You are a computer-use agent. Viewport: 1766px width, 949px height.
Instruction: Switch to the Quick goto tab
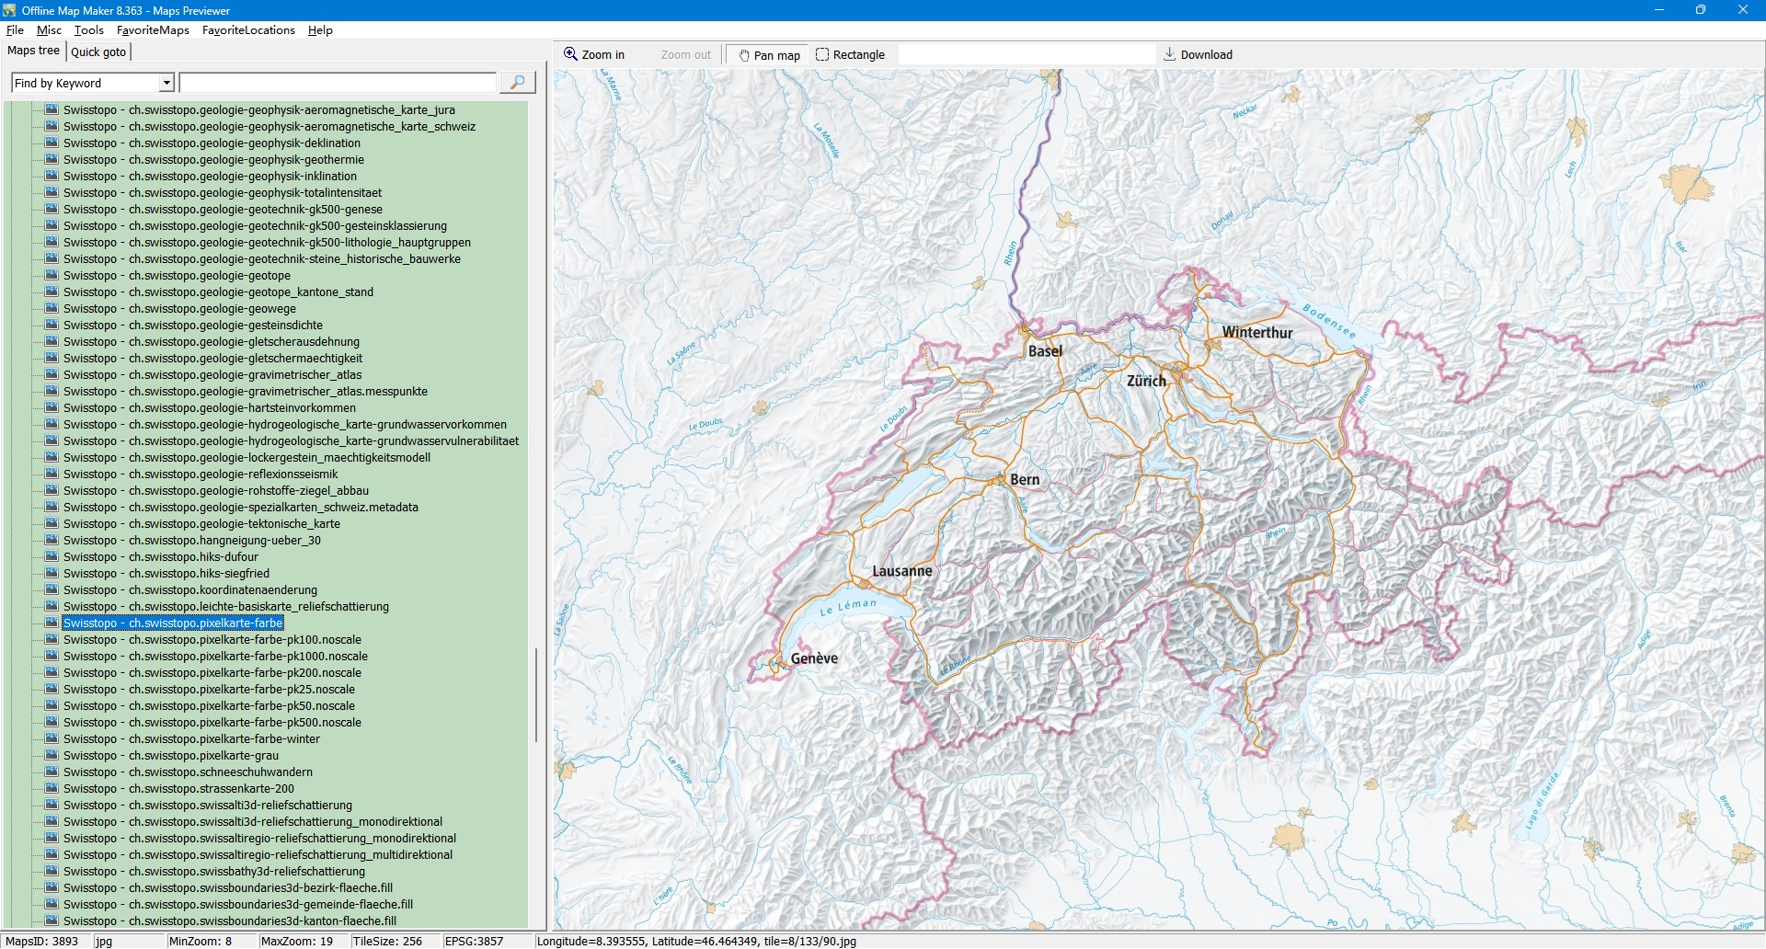[x=98, y=51]
